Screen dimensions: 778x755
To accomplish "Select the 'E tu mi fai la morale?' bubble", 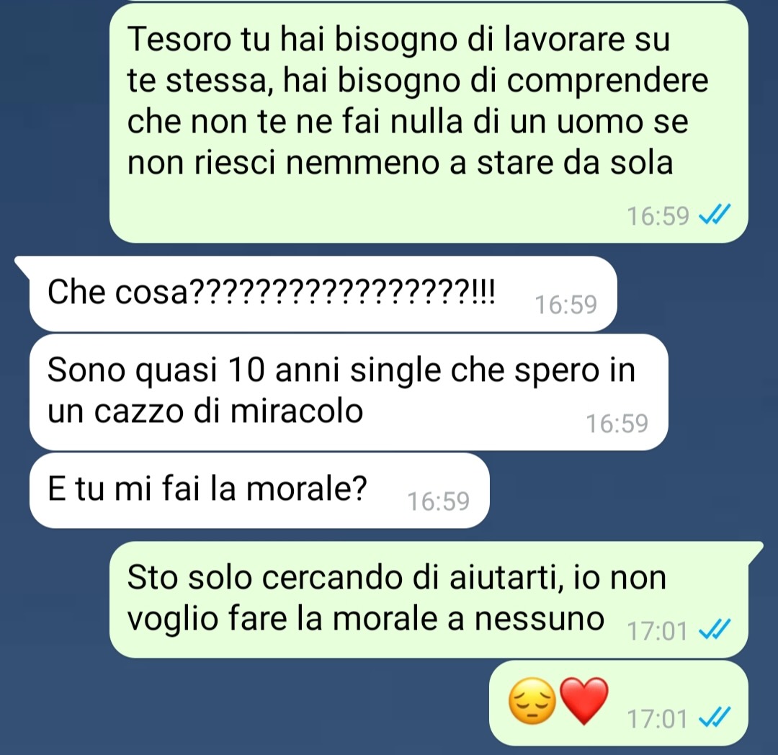I will pyautogui.click(x=259, y=490).
